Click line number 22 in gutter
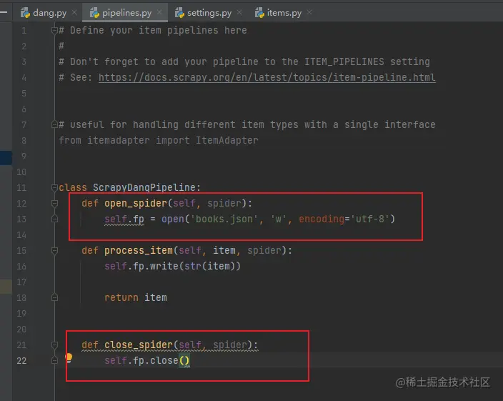This screenshot has width=503, height=401. [x=21, y=360]
